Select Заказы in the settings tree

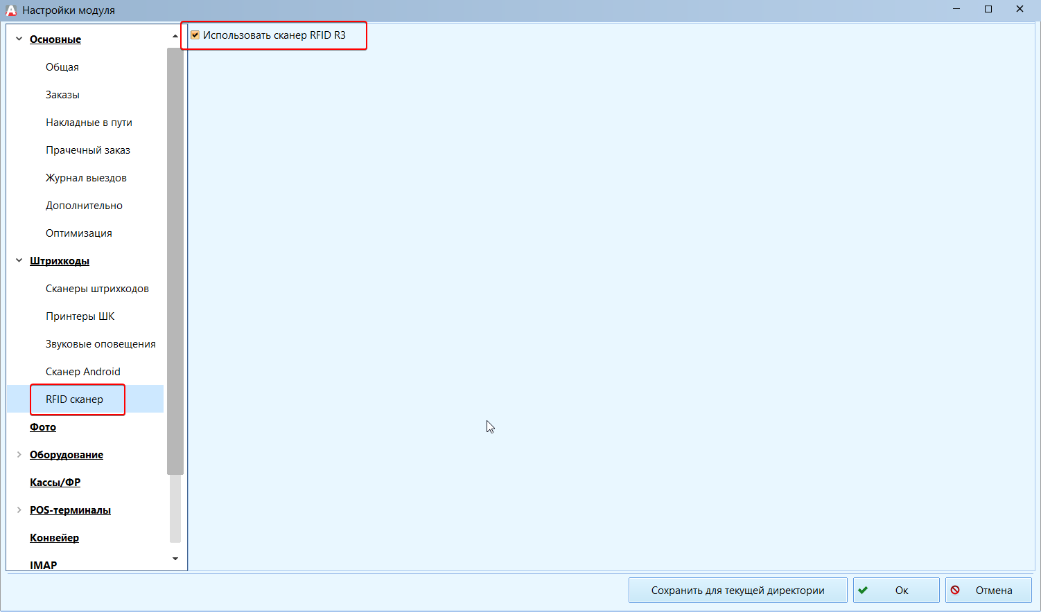tap(62, 95)
